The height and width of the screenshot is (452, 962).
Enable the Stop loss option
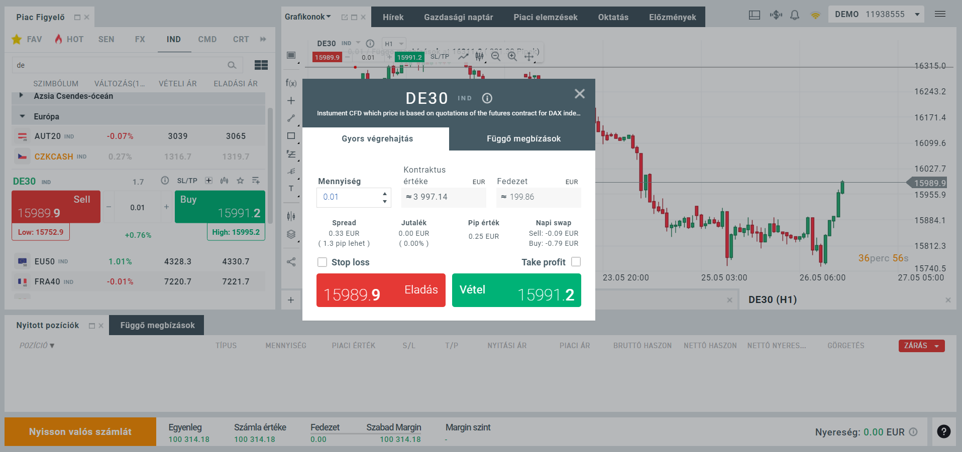[322, 262]
